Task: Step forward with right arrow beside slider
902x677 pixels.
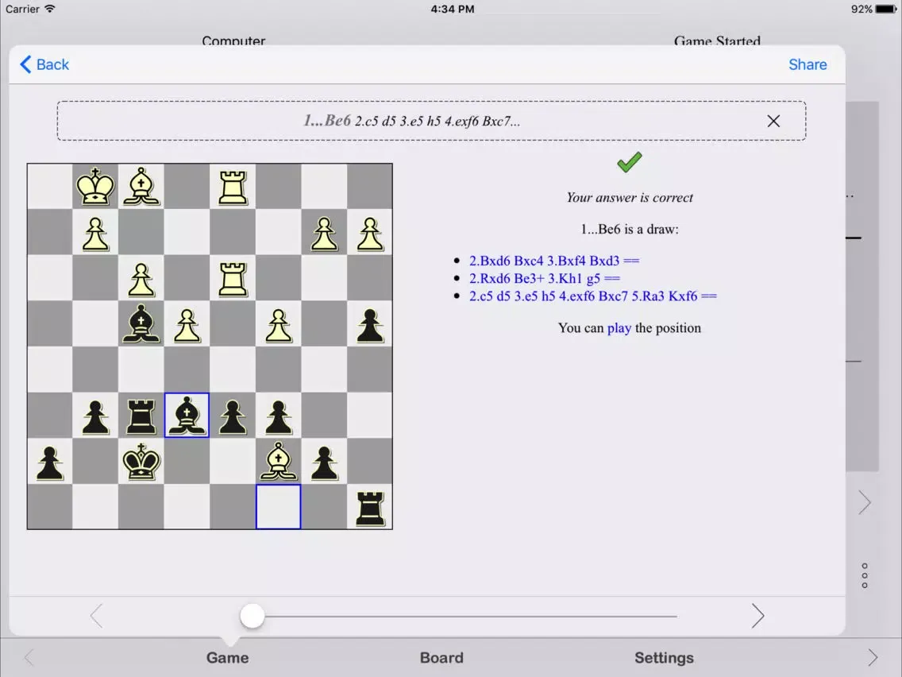Action: click(x=757, y=616)
